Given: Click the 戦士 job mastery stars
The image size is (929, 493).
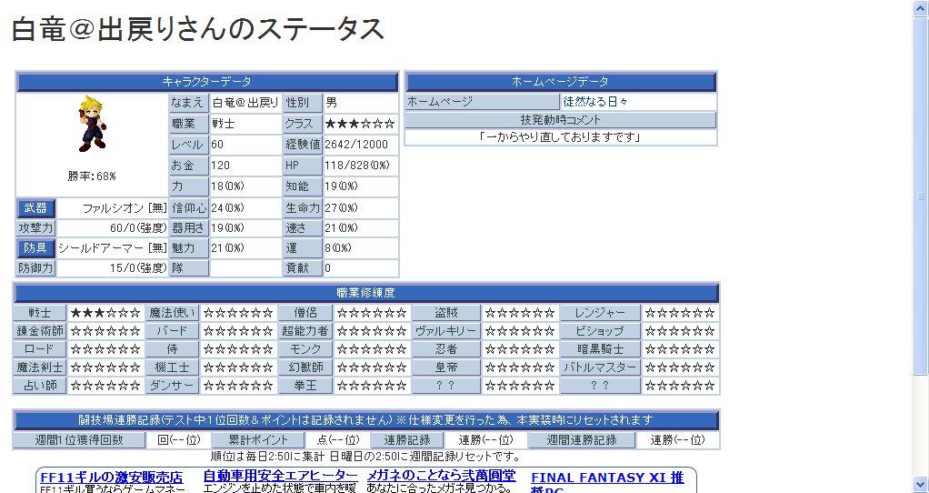Looking at the screenshot, I should pos(105,312).
